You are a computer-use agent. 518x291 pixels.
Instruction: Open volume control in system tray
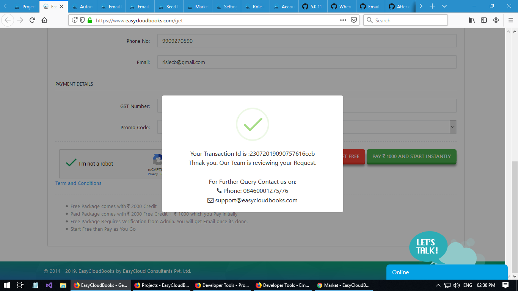tap(456, 285)
